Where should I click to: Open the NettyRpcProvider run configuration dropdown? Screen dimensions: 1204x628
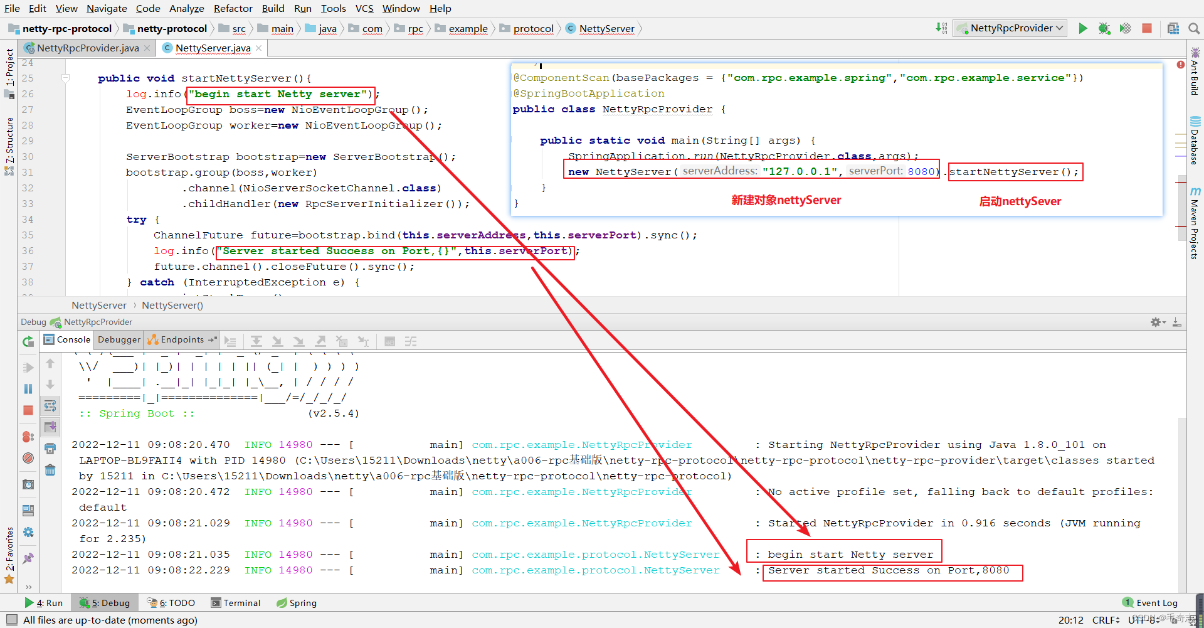tap(1010, 28)
